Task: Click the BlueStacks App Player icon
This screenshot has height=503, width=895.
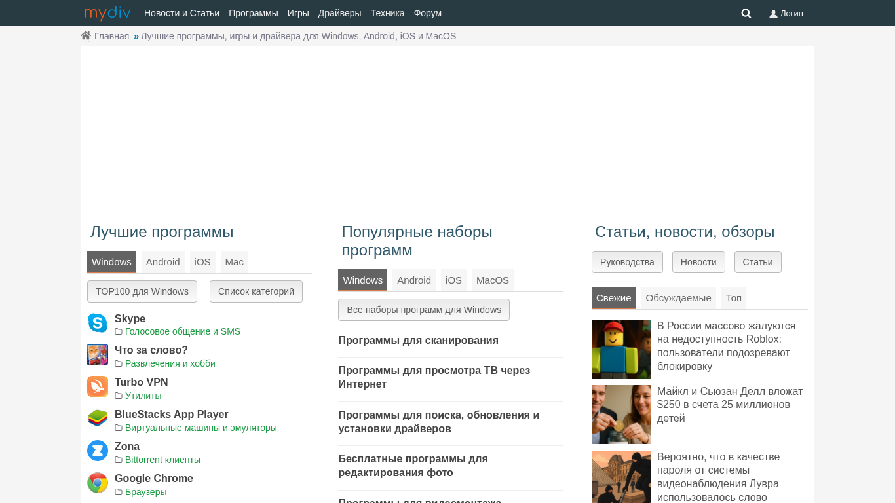Action: coord(98,419)
